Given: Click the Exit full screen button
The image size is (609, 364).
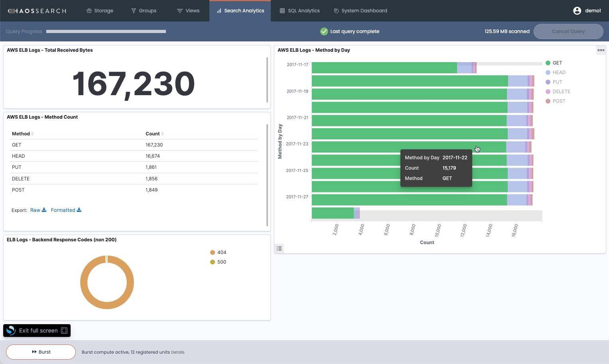Looking at the screenshot, I should [37, 331].
